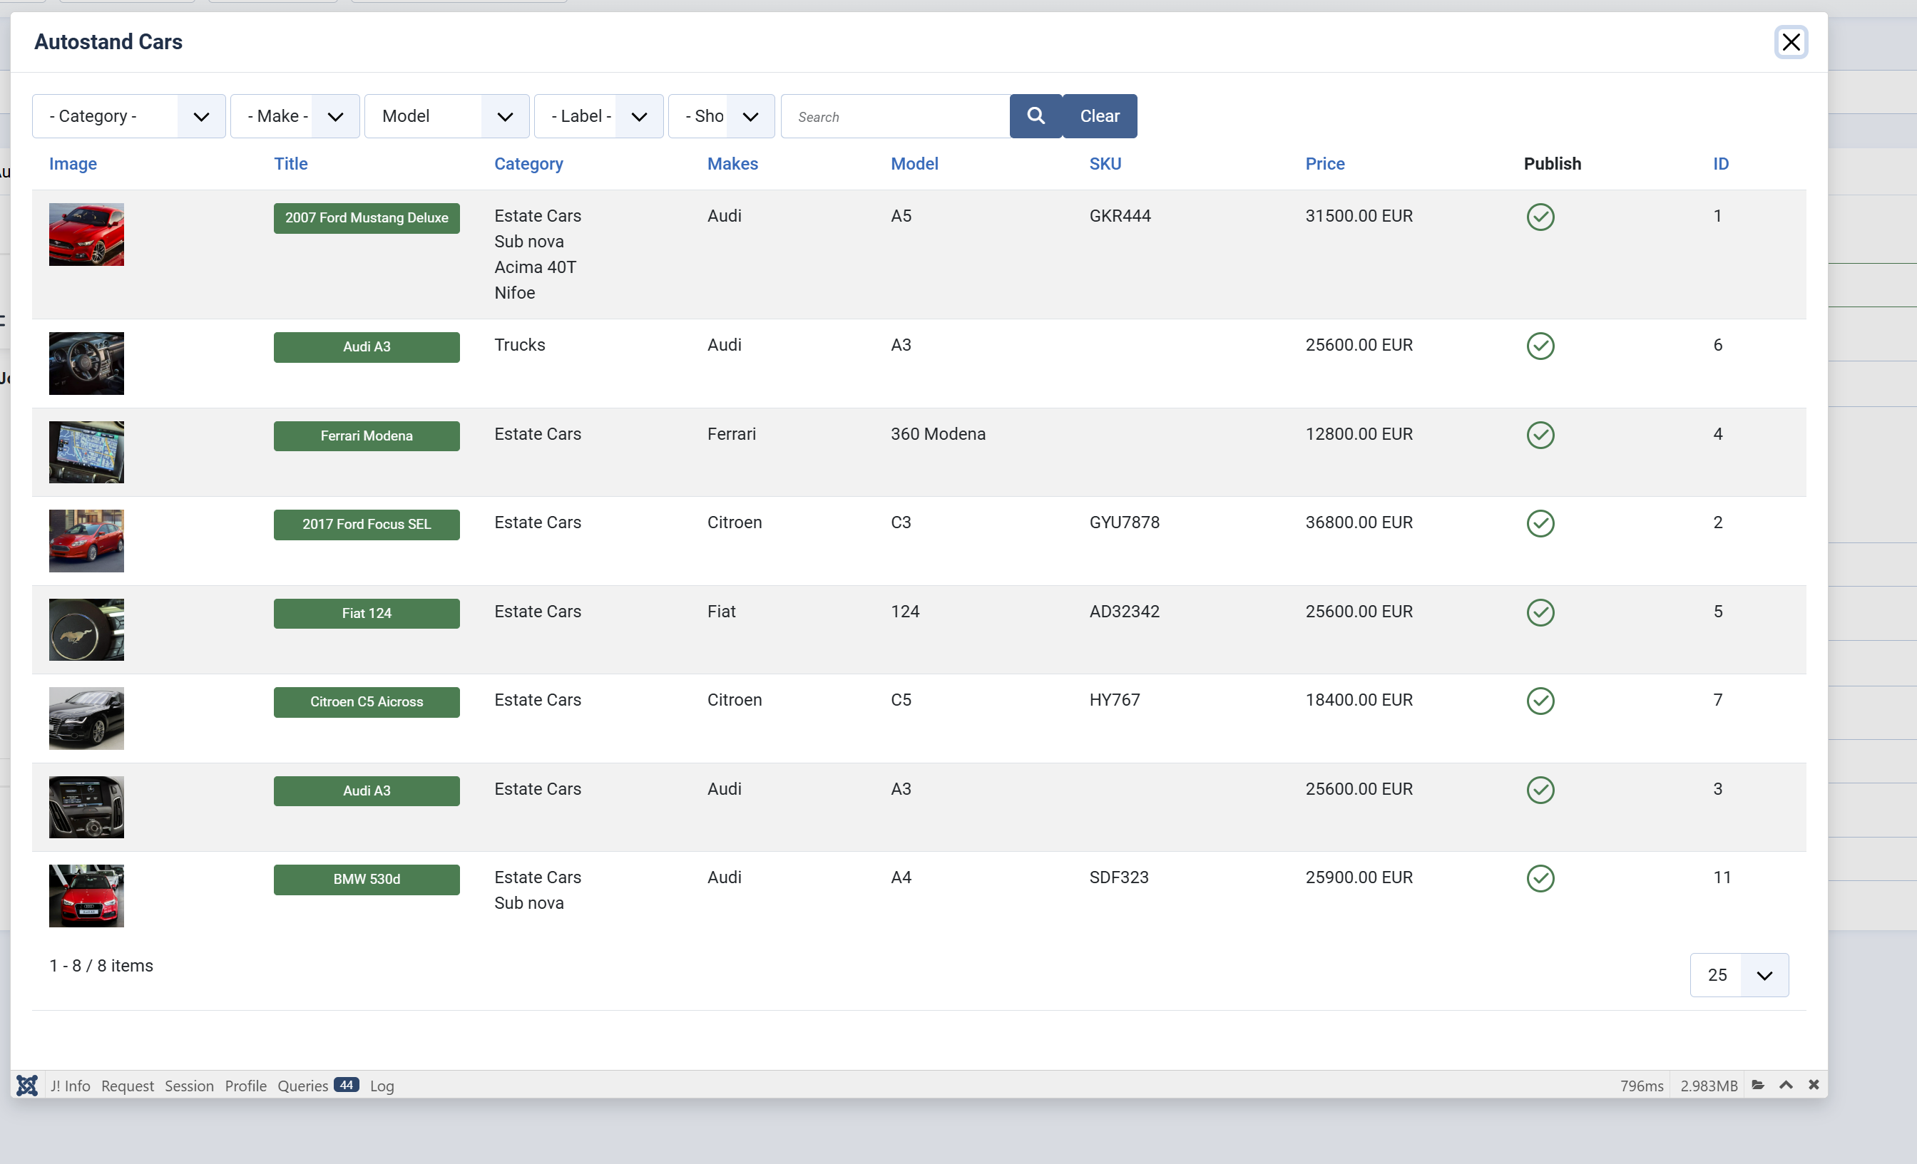The height and width of the screenshot is (1164, 1917).
Task: Select the 2017 Ford Focus SEL title button
Action: tap(367, 524)
